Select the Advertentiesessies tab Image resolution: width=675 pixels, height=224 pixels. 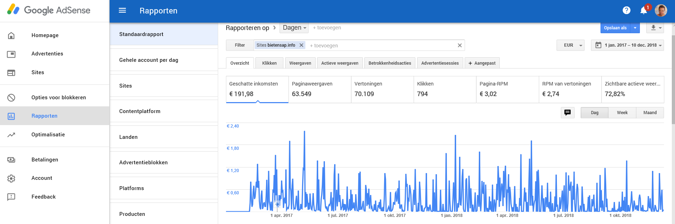tap(440, 63)
